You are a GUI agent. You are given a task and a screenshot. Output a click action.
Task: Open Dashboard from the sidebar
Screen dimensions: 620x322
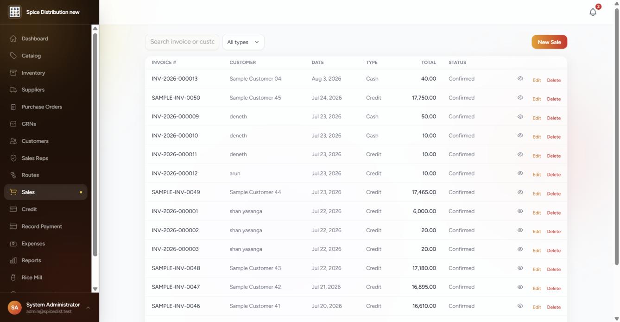pos(45,38)
